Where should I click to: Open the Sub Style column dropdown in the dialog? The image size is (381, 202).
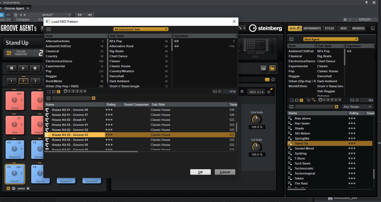(171, 36)
